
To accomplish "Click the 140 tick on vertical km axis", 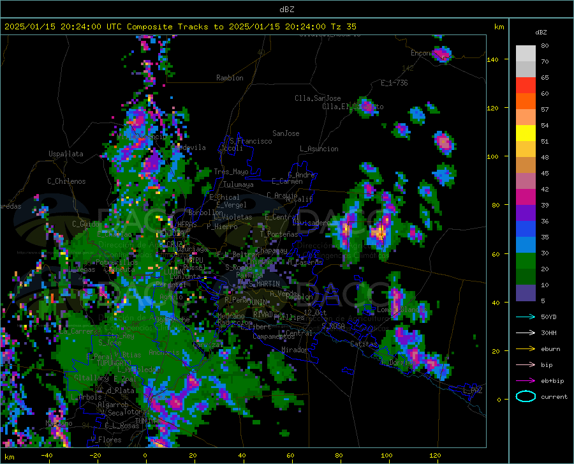I will point(492,60).
